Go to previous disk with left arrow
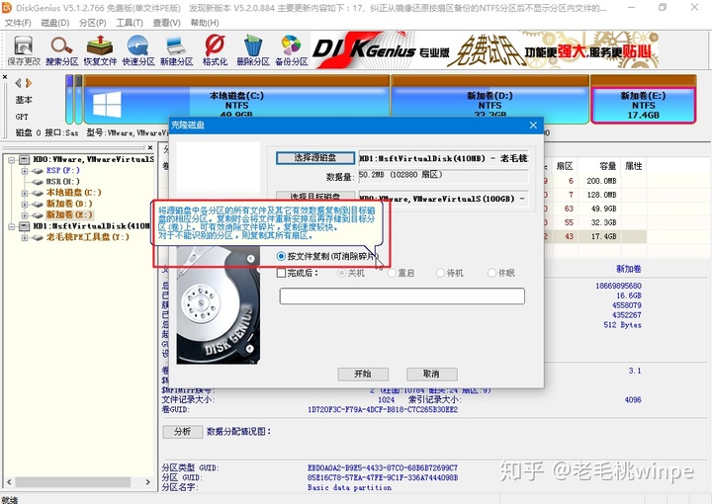This screenshot has height=504, width=712. pyautogui.click(x=18, y=83)
